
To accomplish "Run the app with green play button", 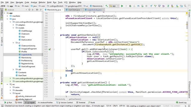I will [x=122, y=6].
